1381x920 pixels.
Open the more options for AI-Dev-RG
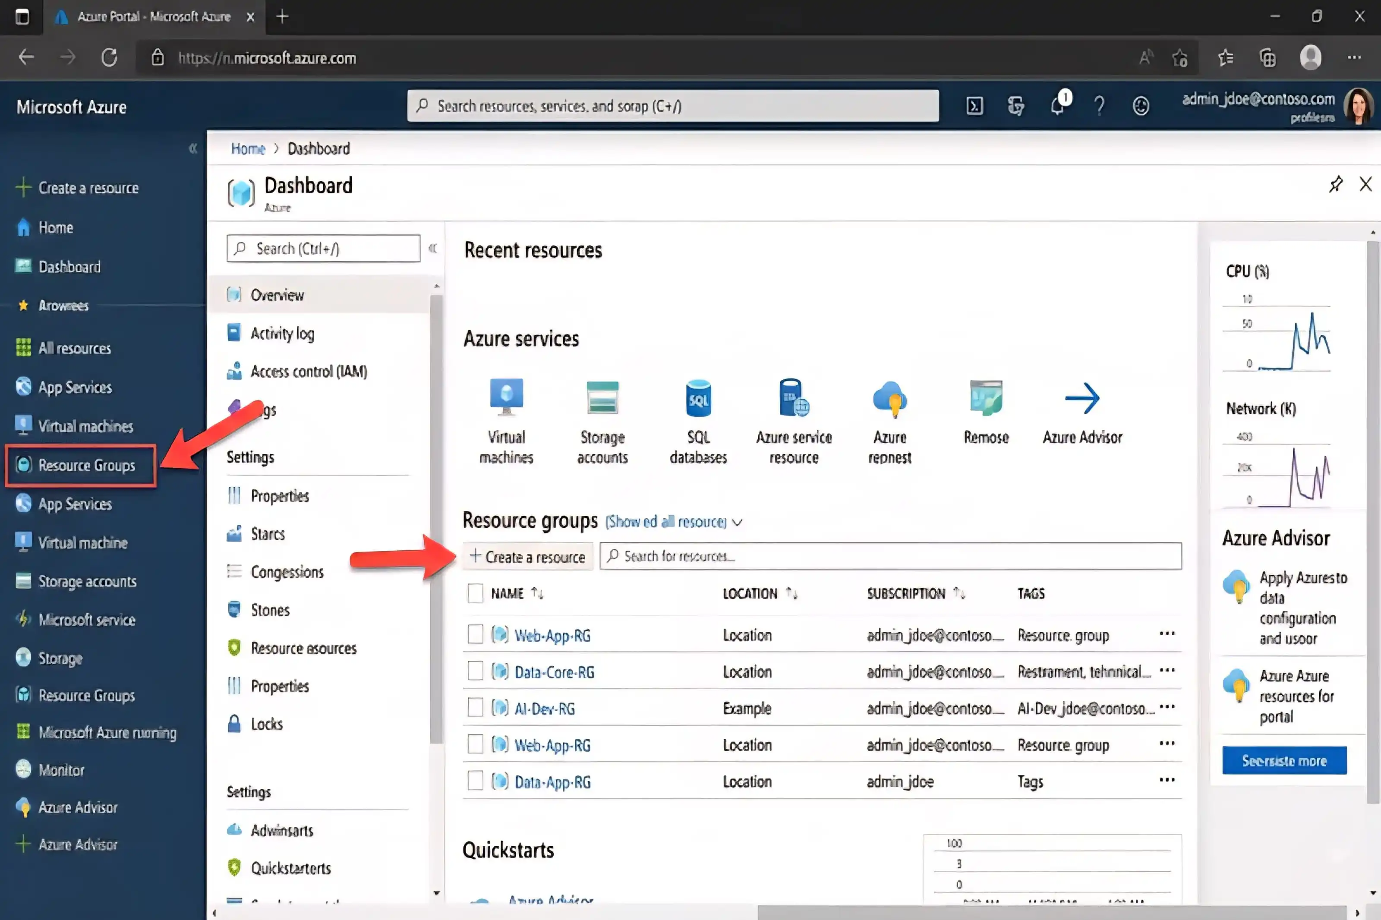coord(1167,706)
